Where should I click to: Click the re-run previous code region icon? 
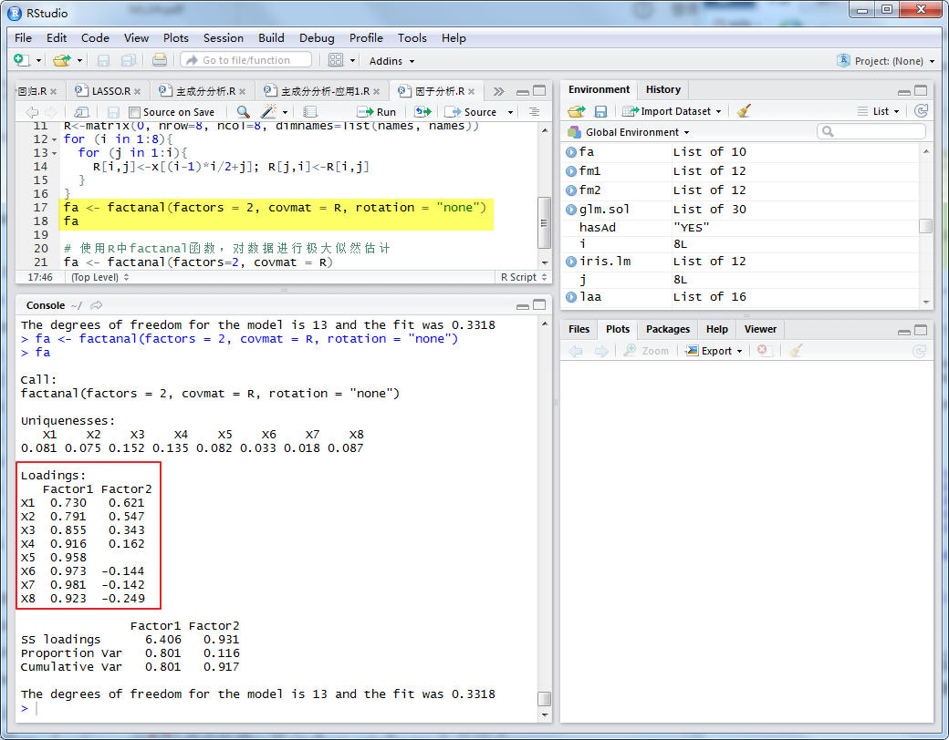point(422,112)
